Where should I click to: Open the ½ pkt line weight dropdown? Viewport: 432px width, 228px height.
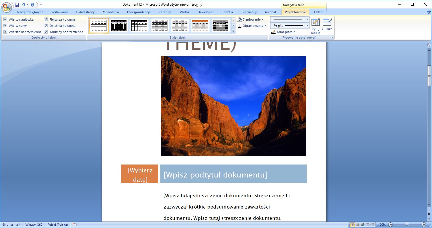[x=307, y=26]
